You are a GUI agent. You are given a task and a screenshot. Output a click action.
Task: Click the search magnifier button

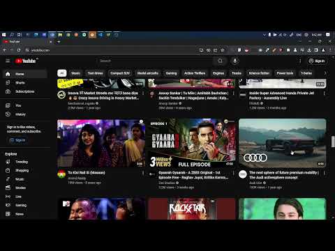pos(220,61)
